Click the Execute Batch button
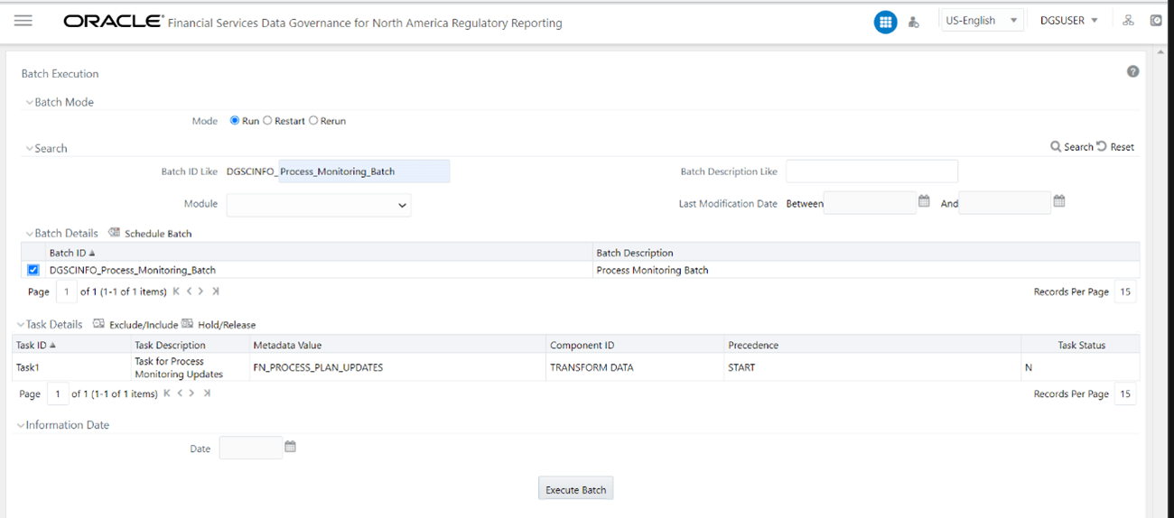 576,488
